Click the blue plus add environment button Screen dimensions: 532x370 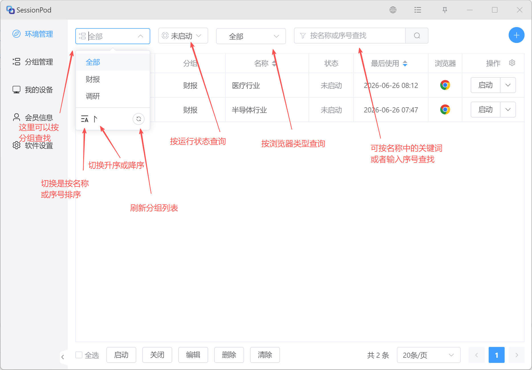tap(516, 35)
